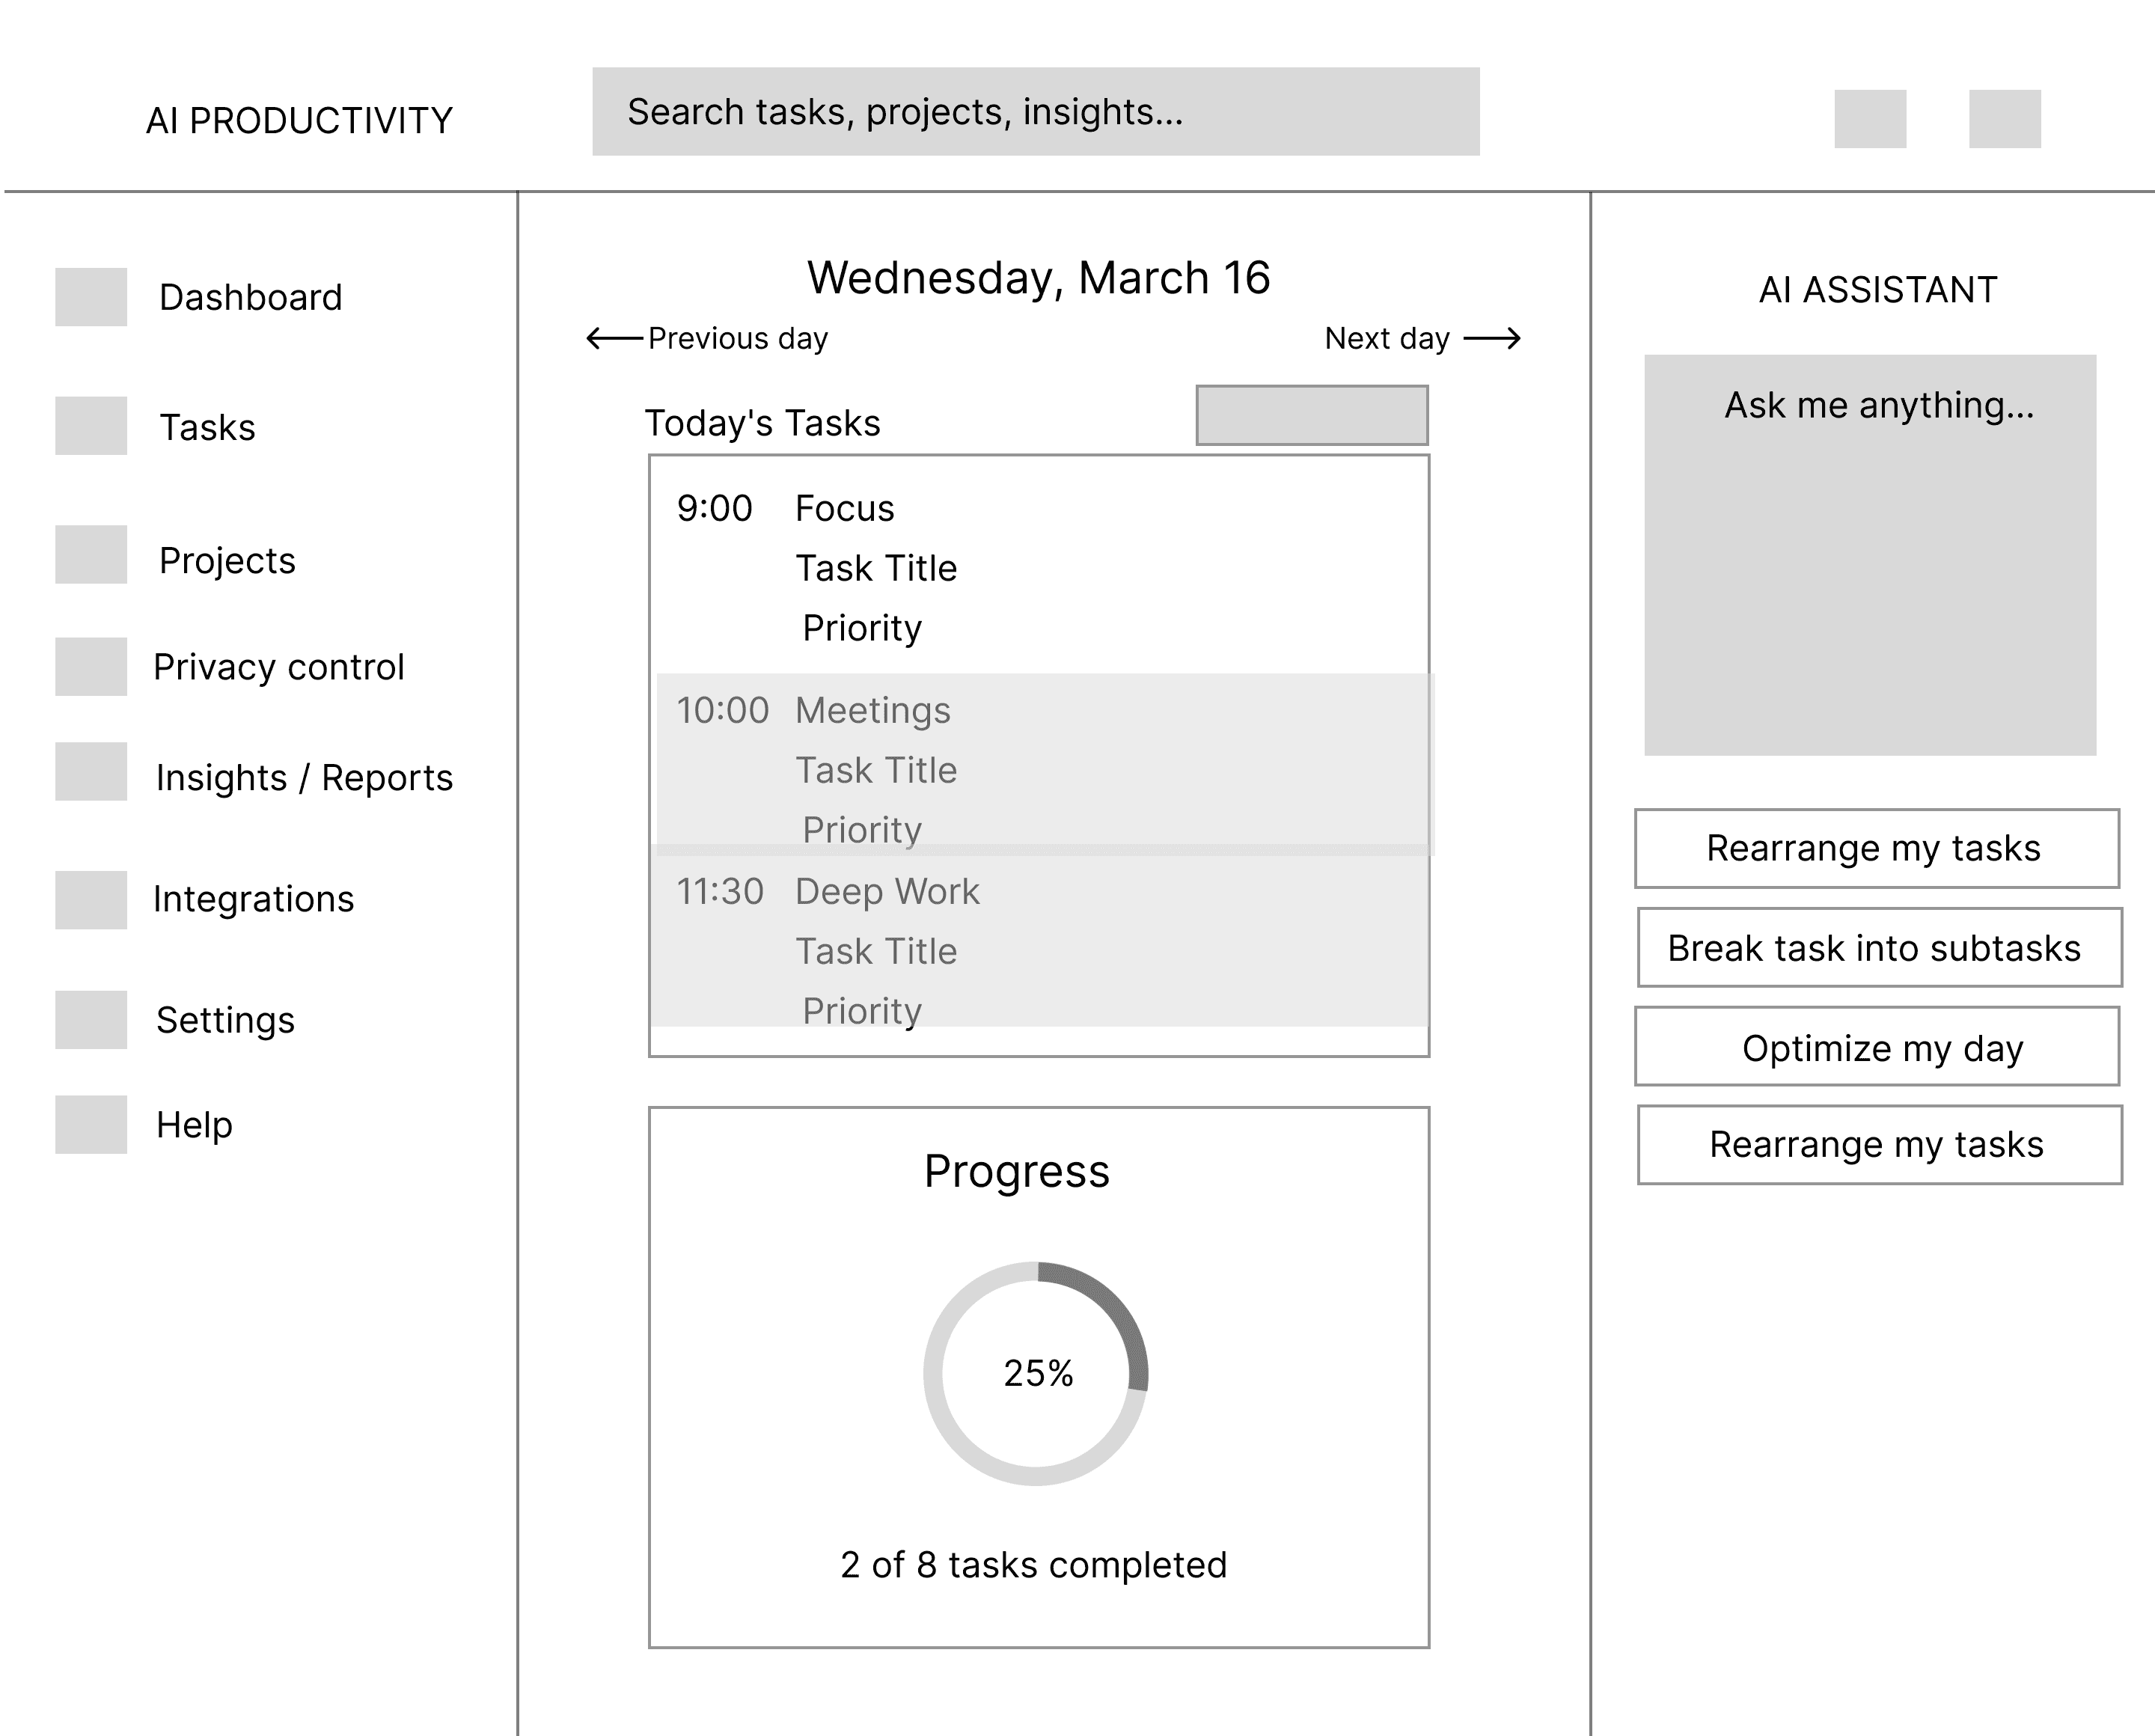This screenshot has height=1736, width=2155.
Task: Click the search tasks input field
Action: tap(1035, 112)
